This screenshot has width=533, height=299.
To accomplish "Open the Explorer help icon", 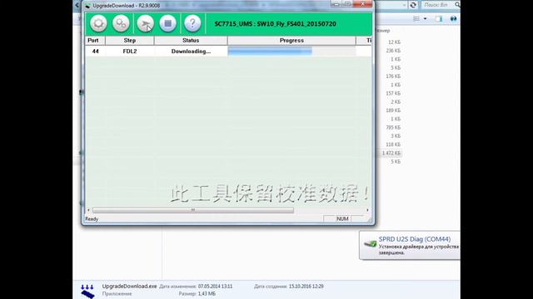I will 453,19.
